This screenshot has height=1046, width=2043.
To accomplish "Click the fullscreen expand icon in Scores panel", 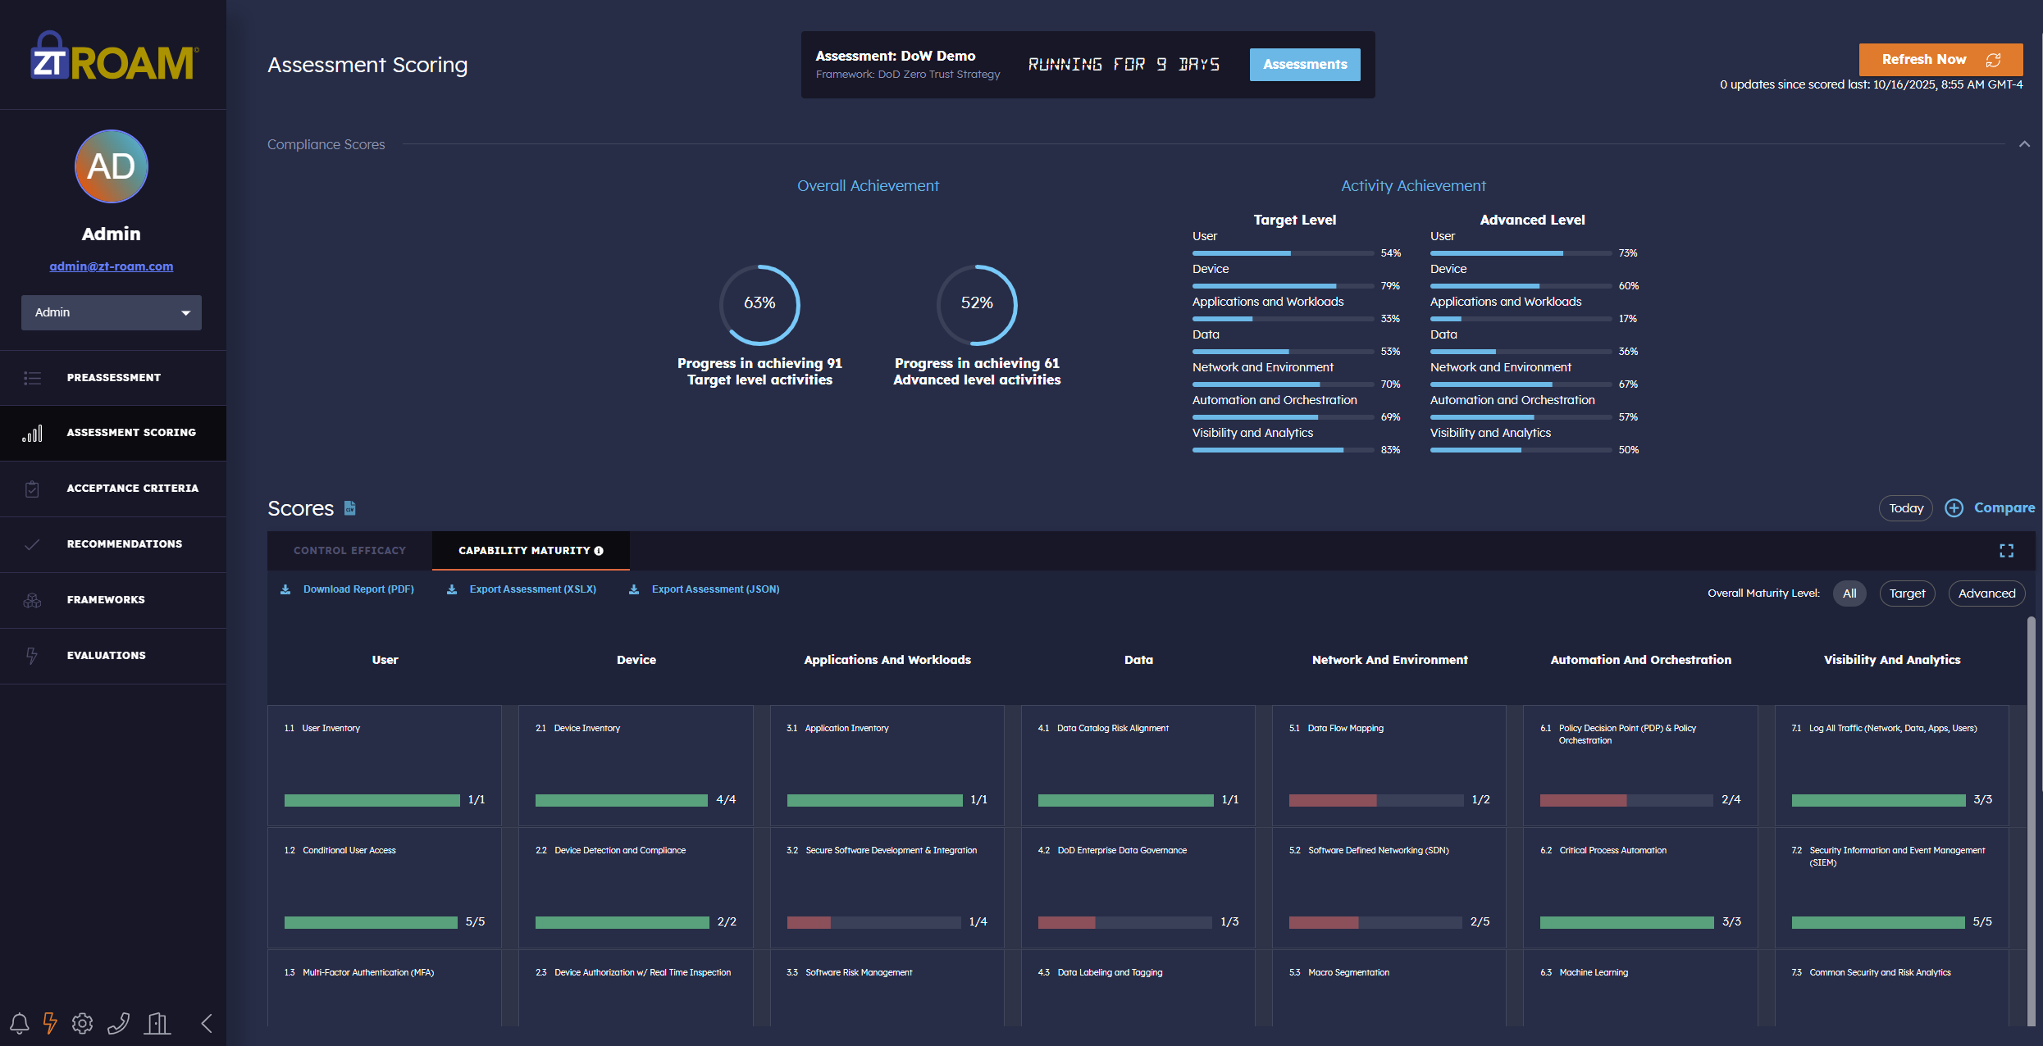I will coord(2006,551).
